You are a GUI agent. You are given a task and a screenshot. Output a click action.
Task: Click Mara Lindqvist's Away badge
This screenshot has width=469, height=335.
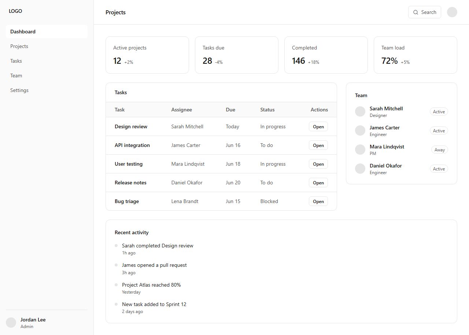click(440, 150)
